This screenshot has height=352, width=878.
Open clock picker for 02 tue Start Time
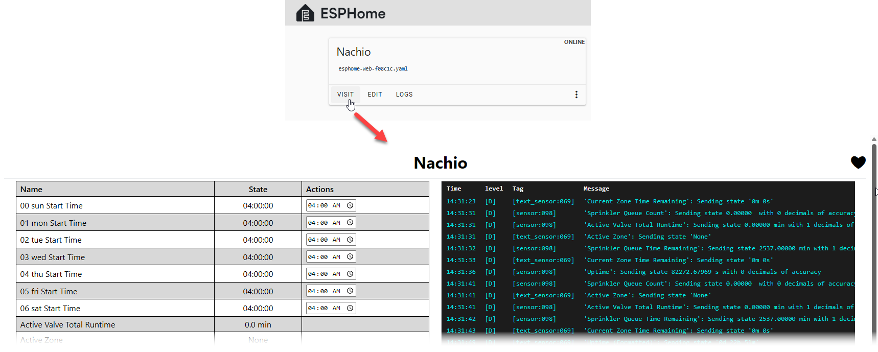pyautogui.click(x=350, y=240)
